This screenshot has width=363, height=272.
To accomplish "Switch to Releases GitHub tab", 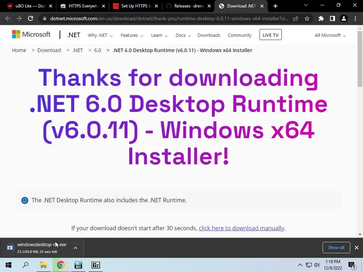I will pos(189,6).
